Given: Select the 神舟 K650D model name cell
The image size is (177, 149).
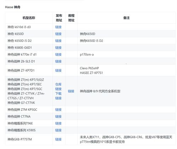Looking at the screenshot, I should [16, 34].
